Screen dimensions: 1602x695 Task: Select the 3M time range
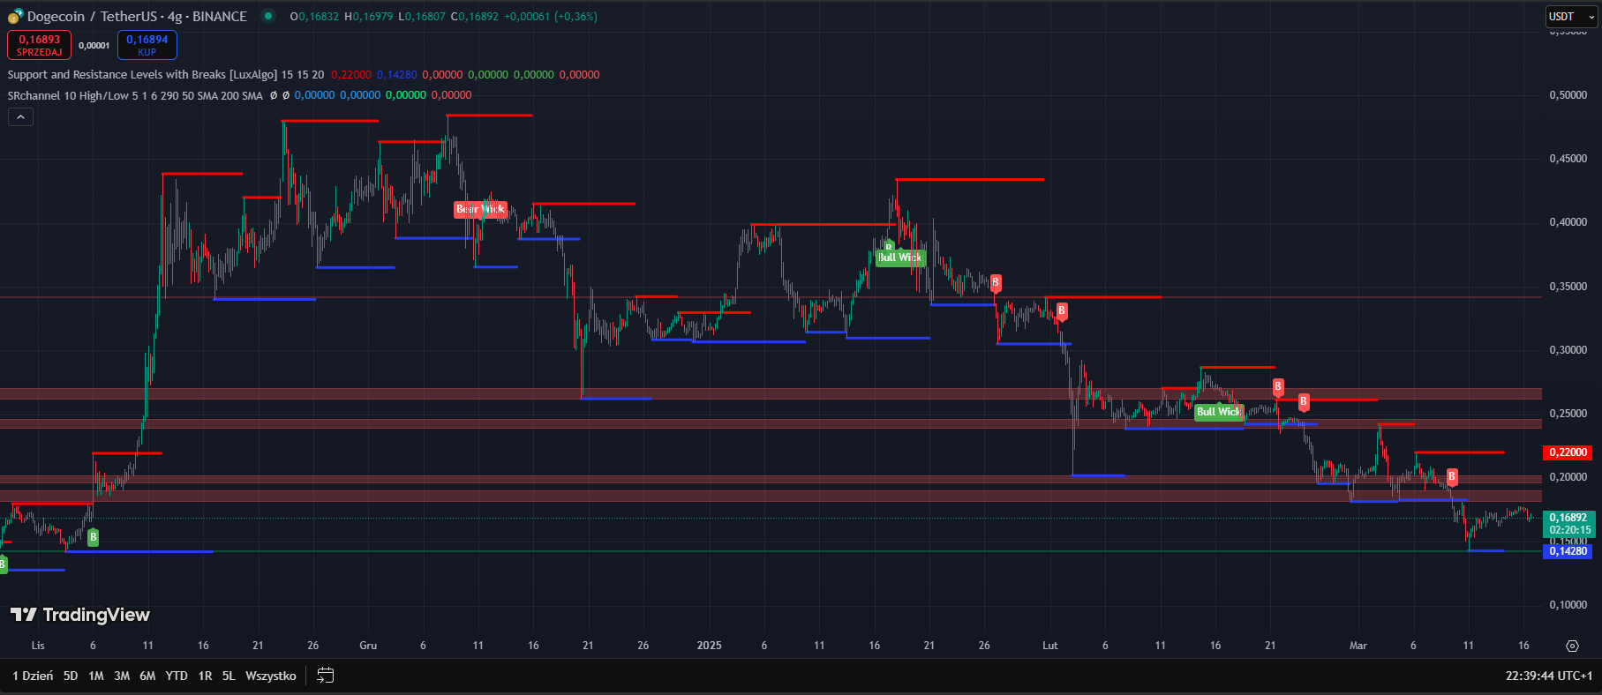(x=122, y=676)
